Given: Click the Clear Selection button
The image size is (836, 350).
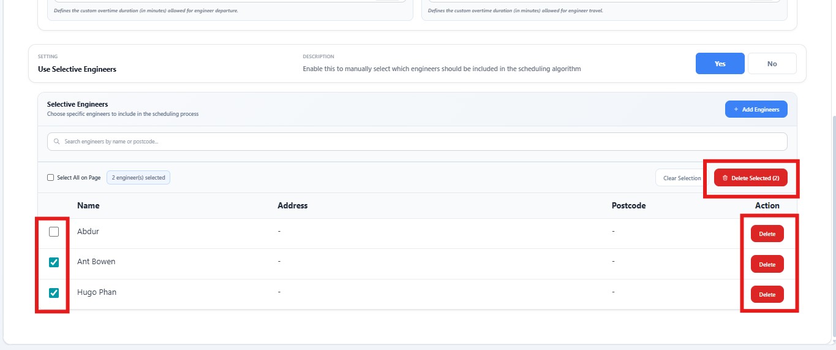Looking at the screenshot, I should tap(682, 178).
